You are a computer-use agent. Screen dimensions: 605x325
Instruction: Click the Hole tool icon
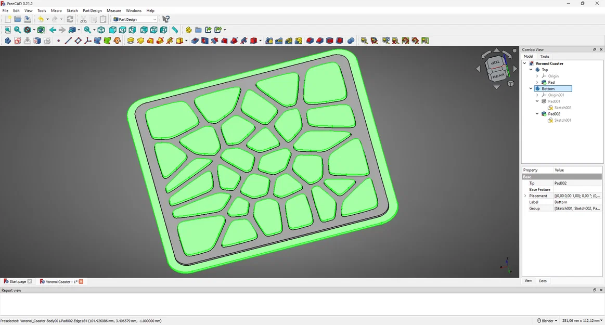[x=204, y=41]
